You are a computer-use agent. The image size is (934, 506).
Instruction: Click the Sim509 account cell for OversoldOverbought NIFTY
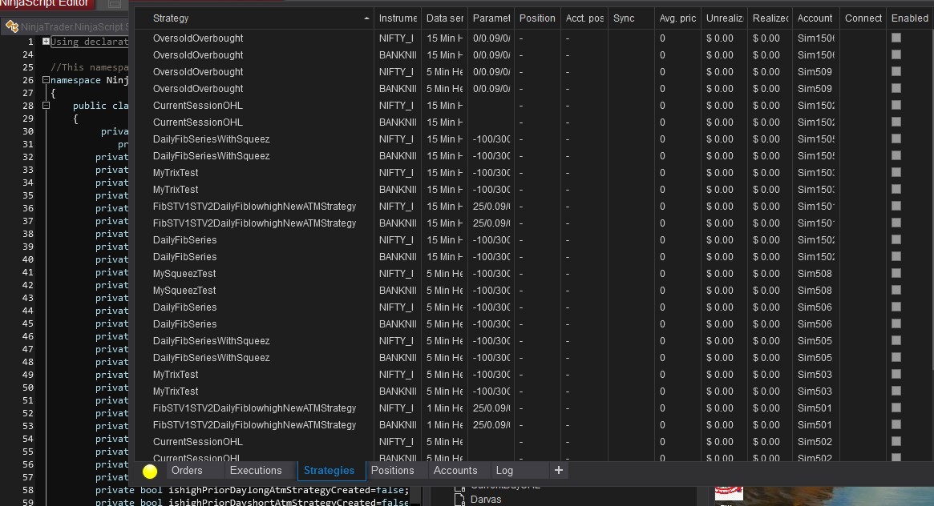coord(815,72)
